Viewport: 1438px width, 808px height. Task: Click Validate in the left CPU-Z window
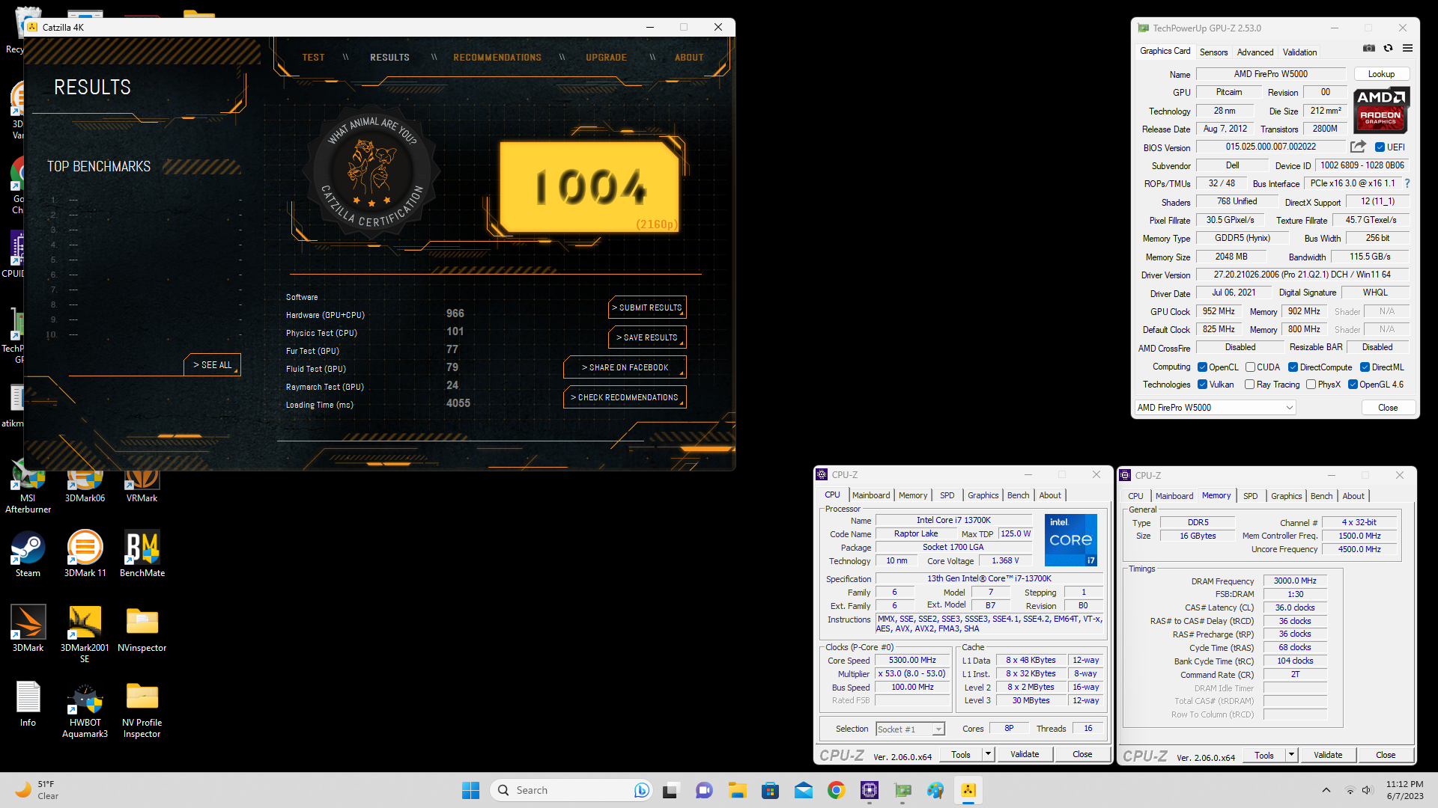1025,754
